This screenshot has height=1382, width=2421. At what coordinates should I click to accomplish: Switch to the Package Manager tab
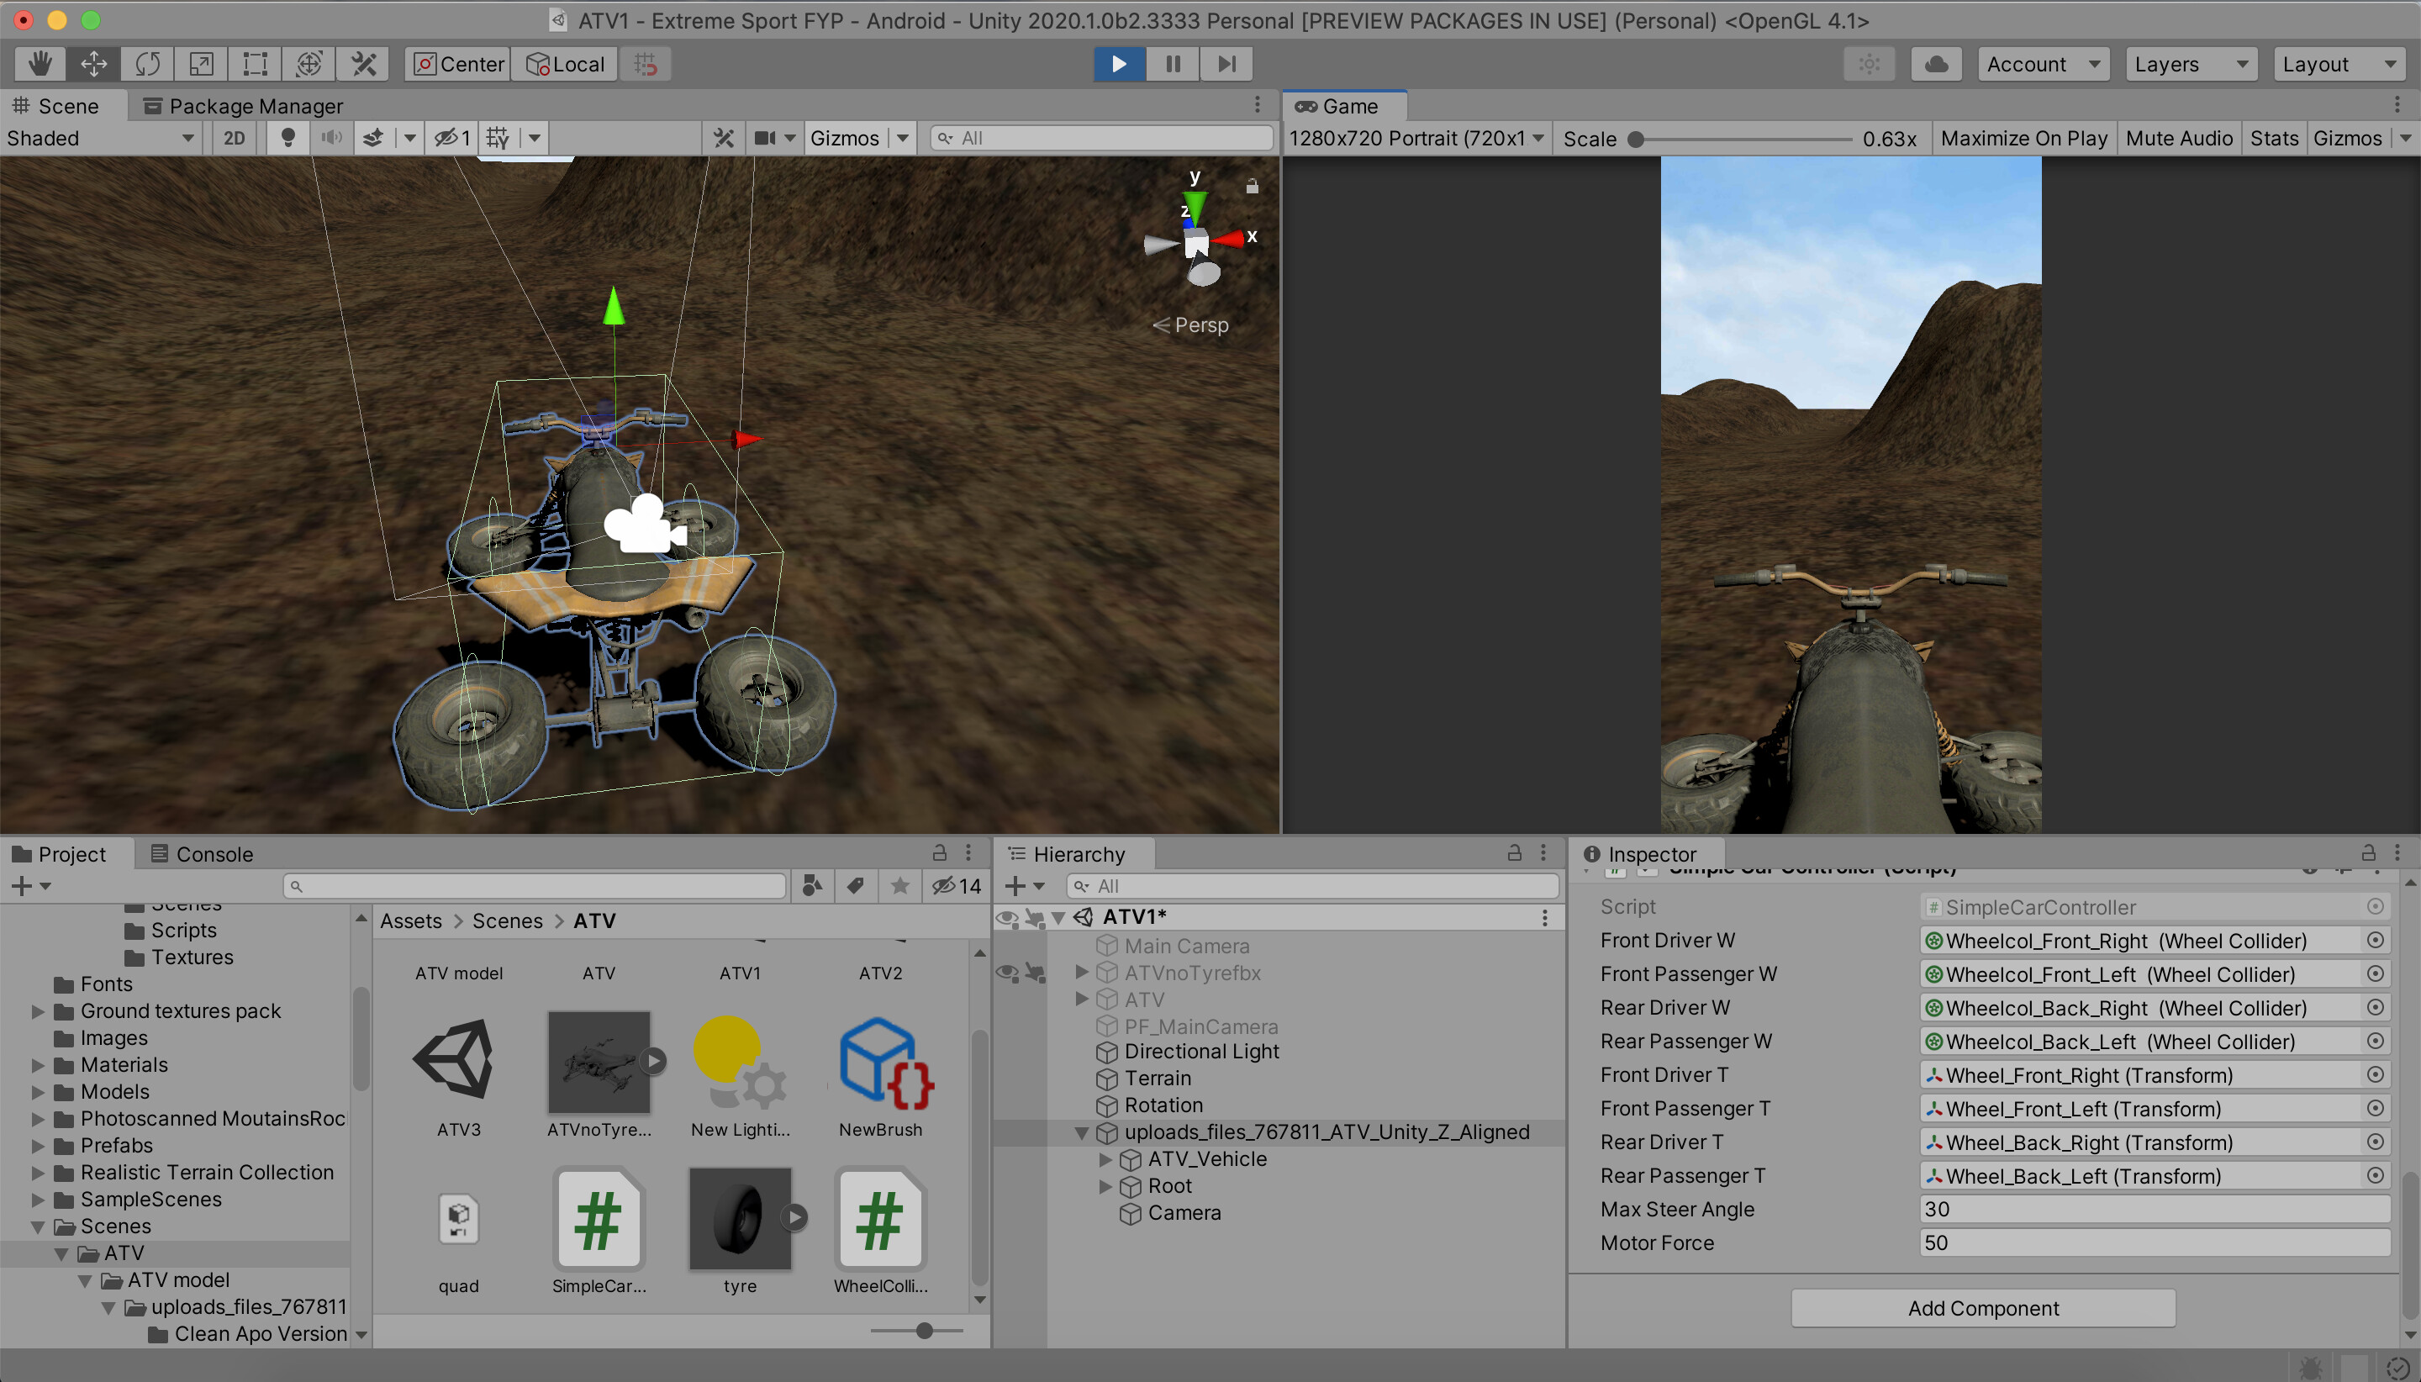click(243, 106)
